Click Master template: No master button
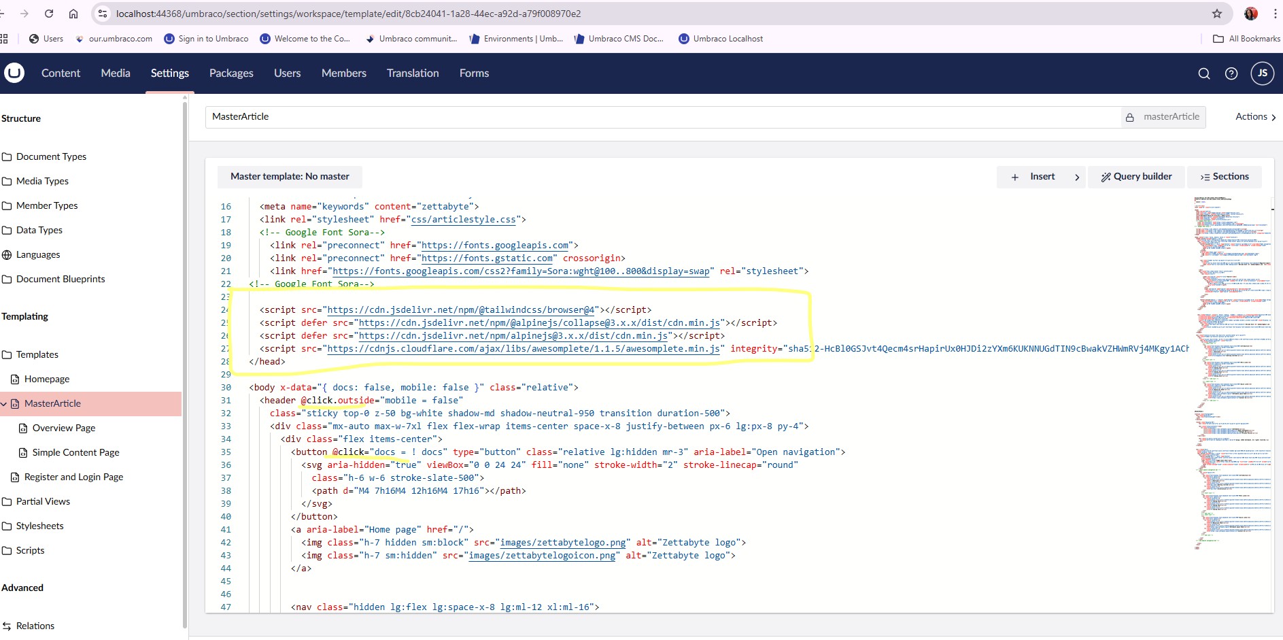Screen dimensions: 1283x640 pyautogui.click(x=290, y=176)
